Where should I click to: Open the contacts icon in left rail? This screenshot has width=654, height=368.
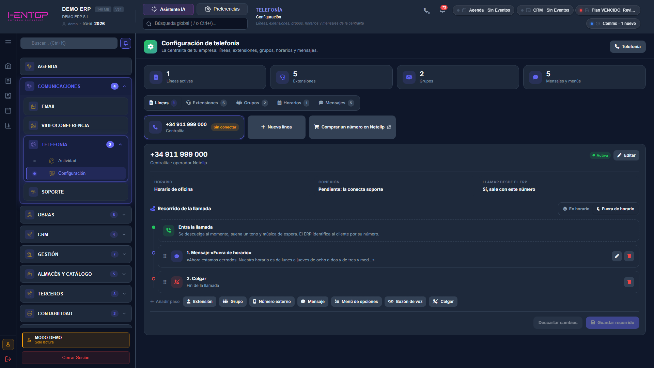click(8, 96)
